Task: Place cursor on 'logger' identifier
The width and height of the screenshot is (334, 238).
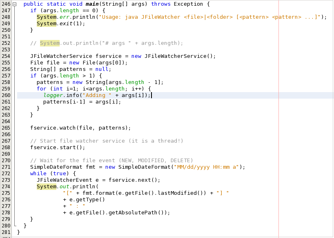Action: (53, 95)
